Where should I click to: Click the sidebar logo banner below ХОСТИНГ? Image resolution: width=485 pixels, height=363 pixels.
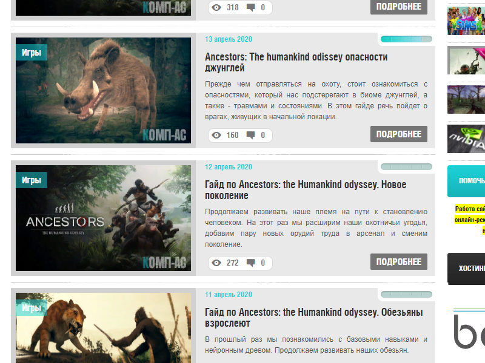[x=469, y=329]
